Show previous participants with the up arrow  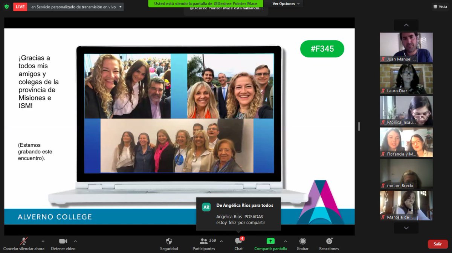click(x=406, y=25)
